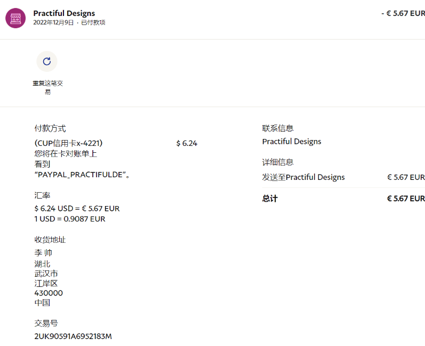Click the purple merchant store icon
425x346 pixels.
15,18
